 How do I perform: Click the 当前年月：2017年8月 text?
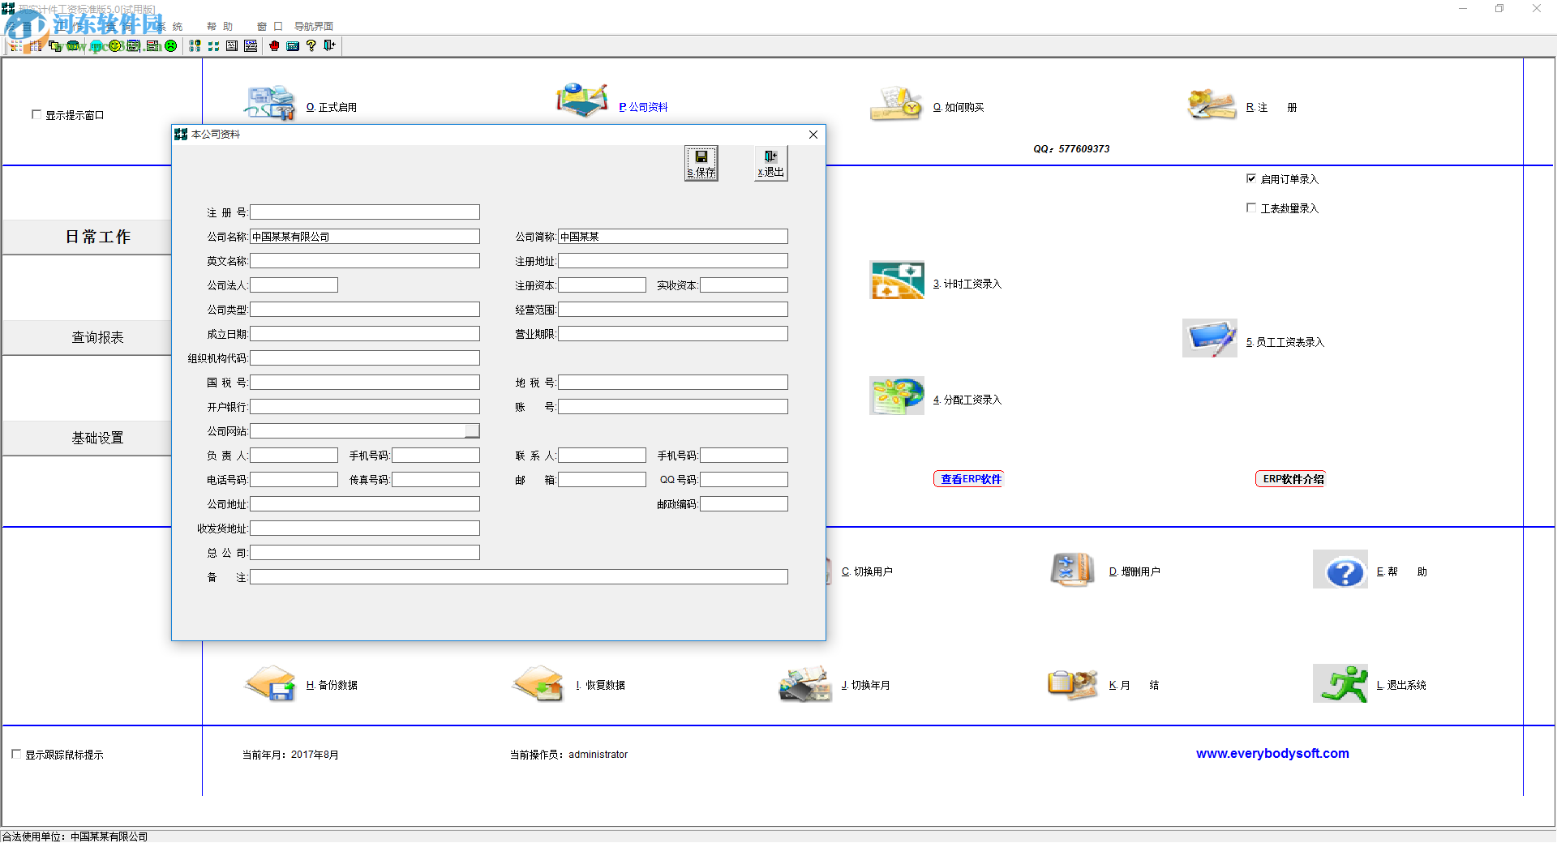pyautogui.click(x=290, y=755)
